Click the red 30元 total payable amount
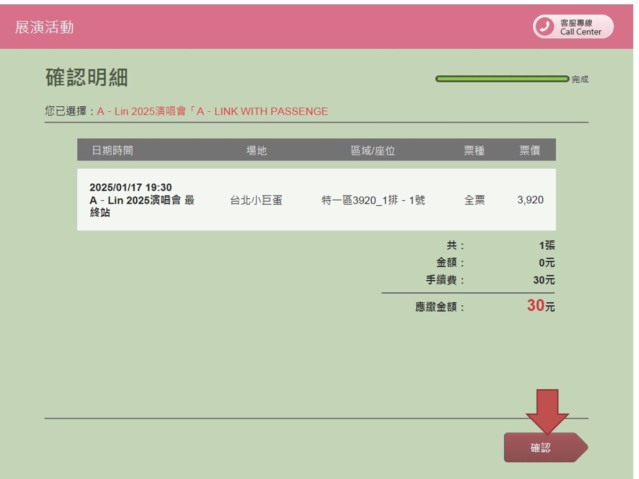 coord(541,305)
